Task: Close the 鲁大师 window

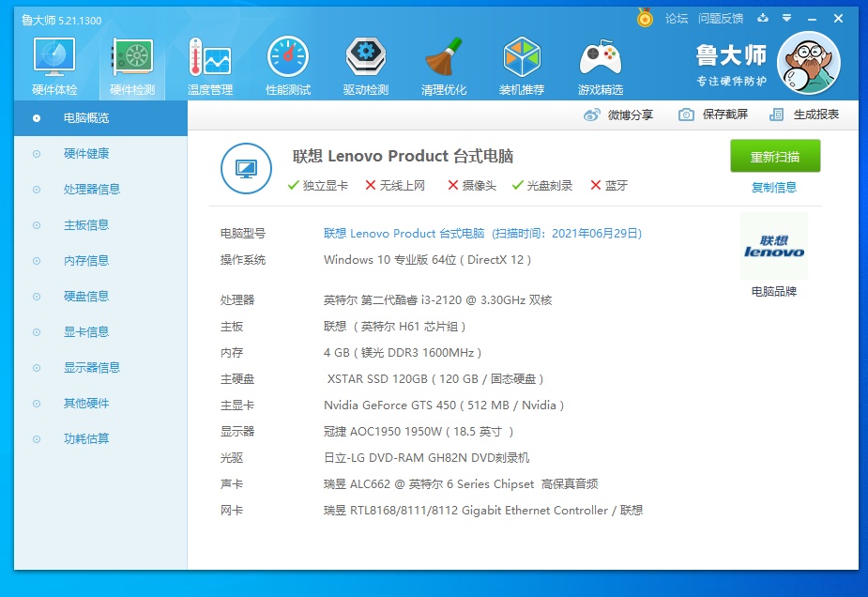Action: (x=838, y=18)
